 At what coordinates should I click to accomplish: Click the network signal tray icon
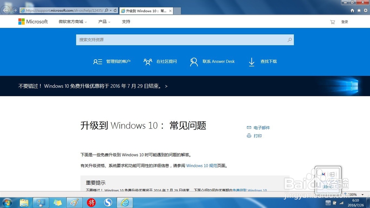click(x=342, y=203)
